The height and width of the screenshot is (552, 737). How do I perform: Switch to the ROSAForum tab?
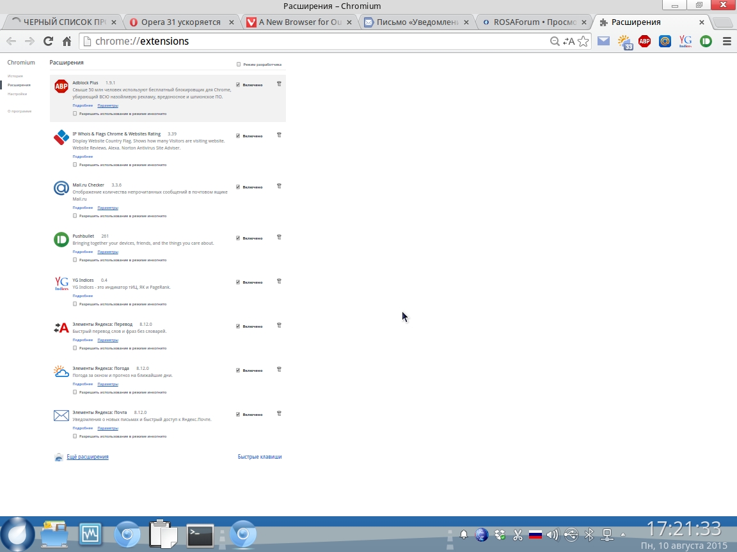(534, 22)
